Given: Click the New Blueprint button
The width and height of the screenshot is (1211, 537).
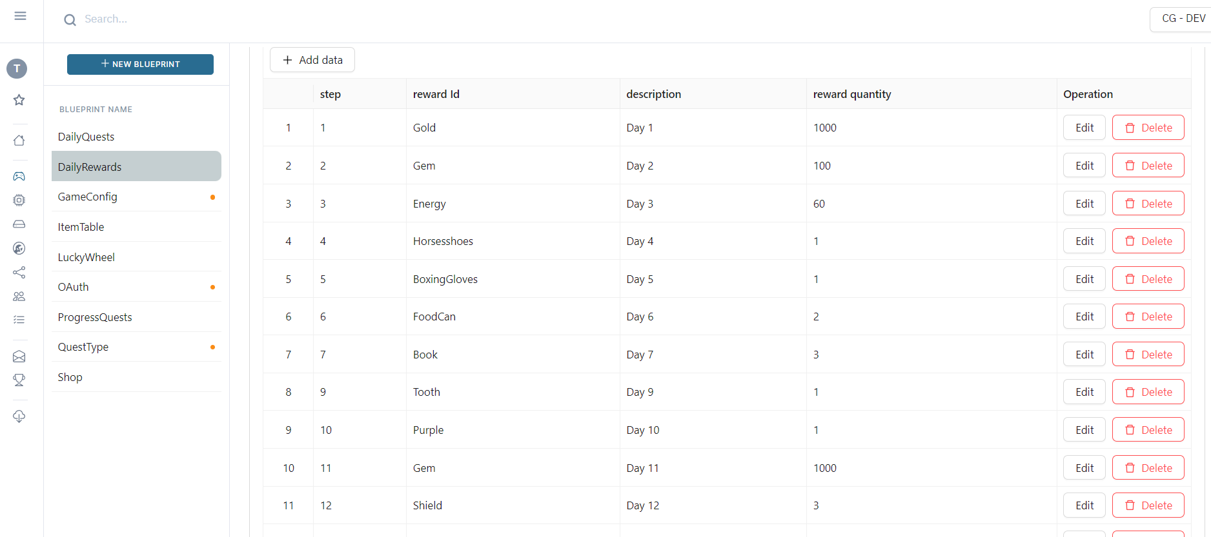Looking at the screenshot, I should (x=140, y=64).
